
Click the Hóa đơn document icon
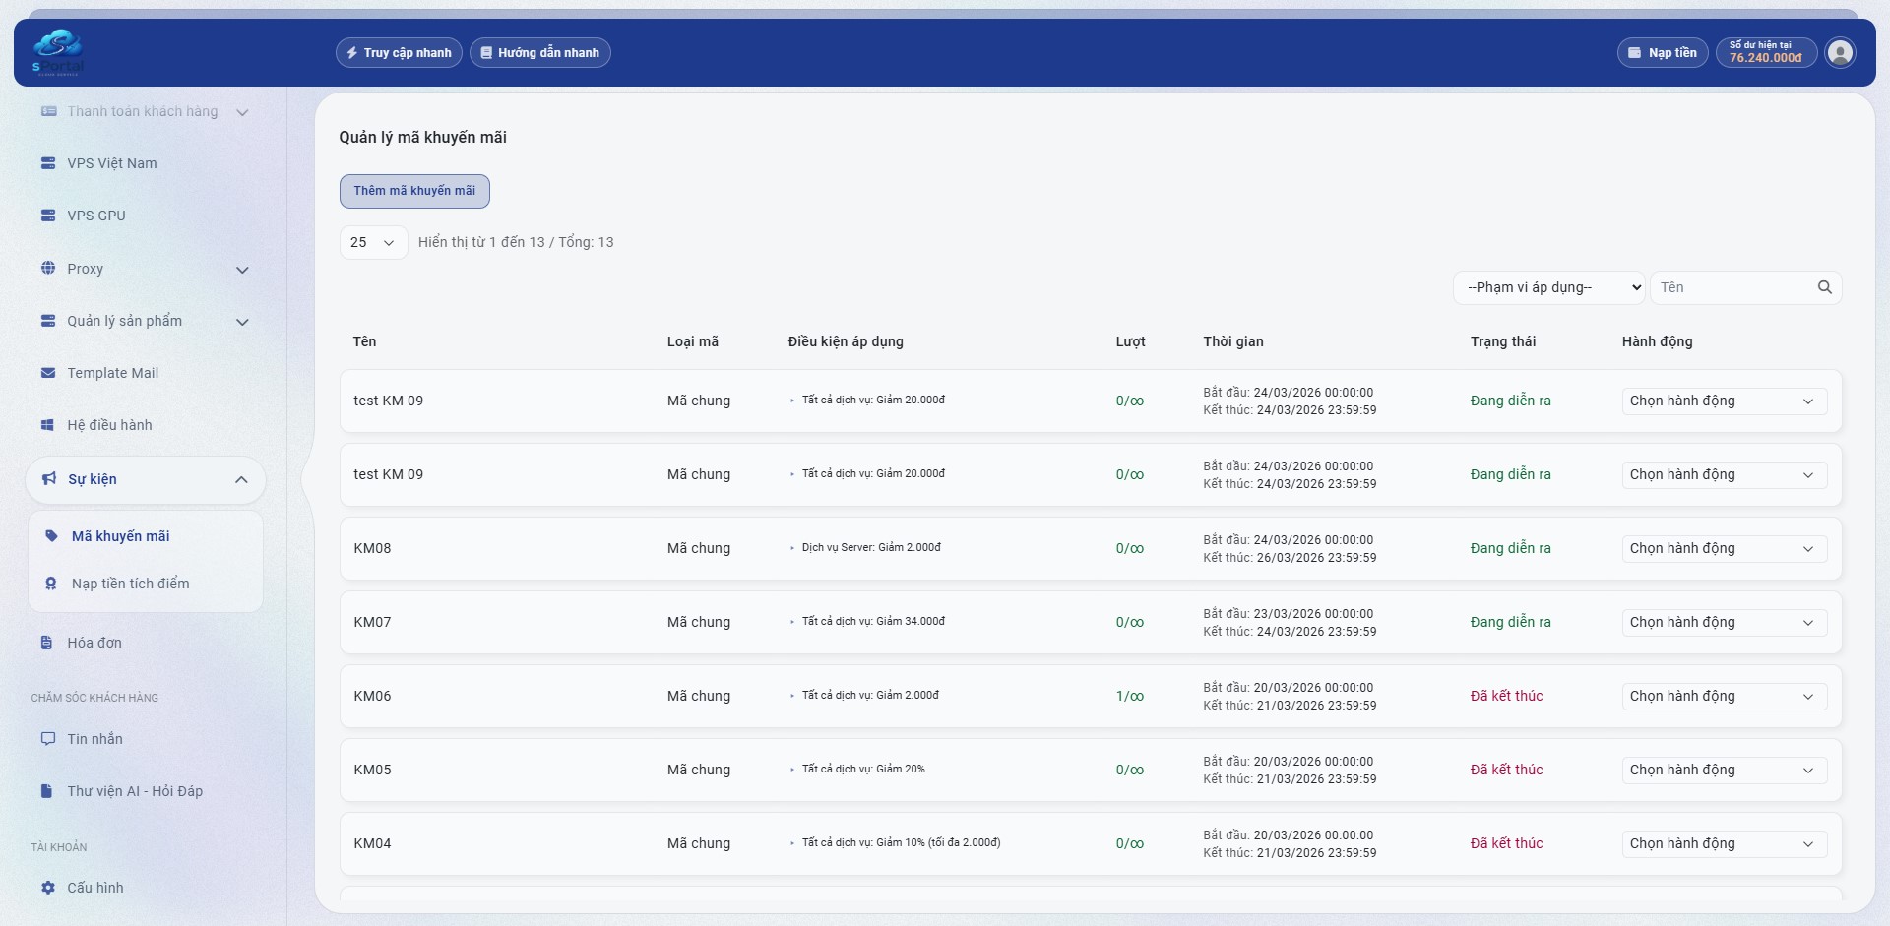tap(47, 643)
